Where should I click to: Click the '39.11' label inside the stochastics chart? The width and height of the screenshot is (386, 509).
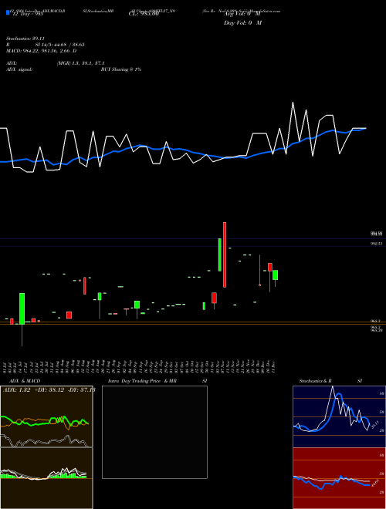click(375, 424)
